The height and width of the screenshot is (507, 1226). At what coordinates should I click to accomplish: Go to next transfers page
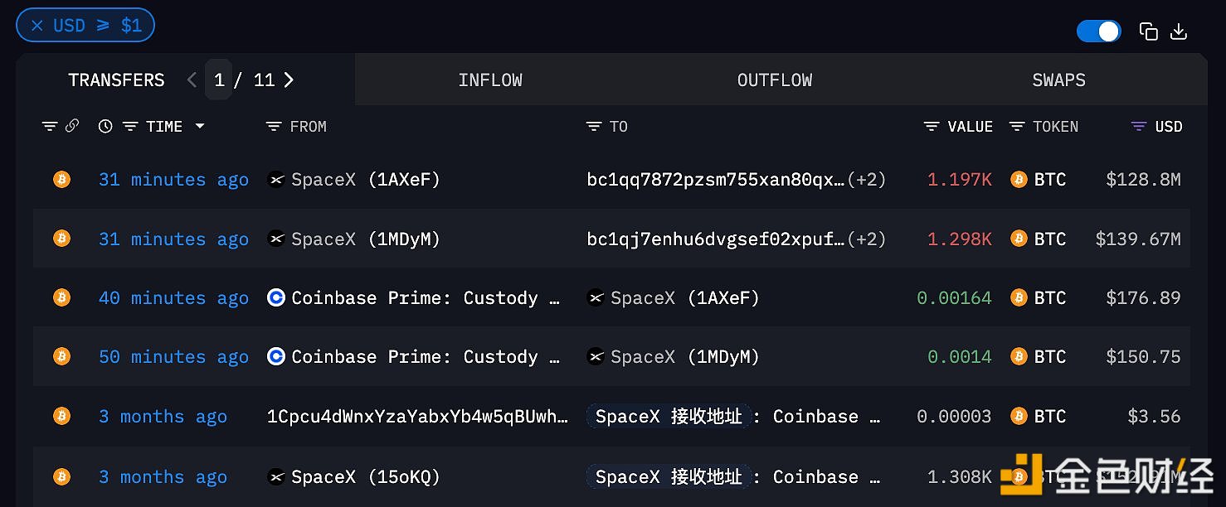pos(289,80)
